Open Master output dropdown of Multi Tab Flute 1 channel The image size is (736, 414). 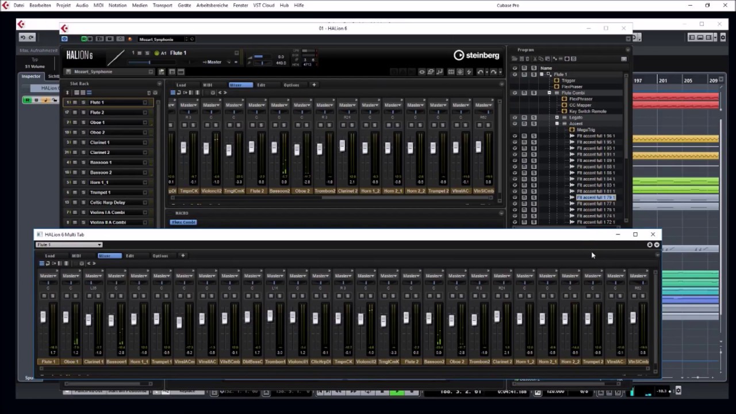coord(48,276)
